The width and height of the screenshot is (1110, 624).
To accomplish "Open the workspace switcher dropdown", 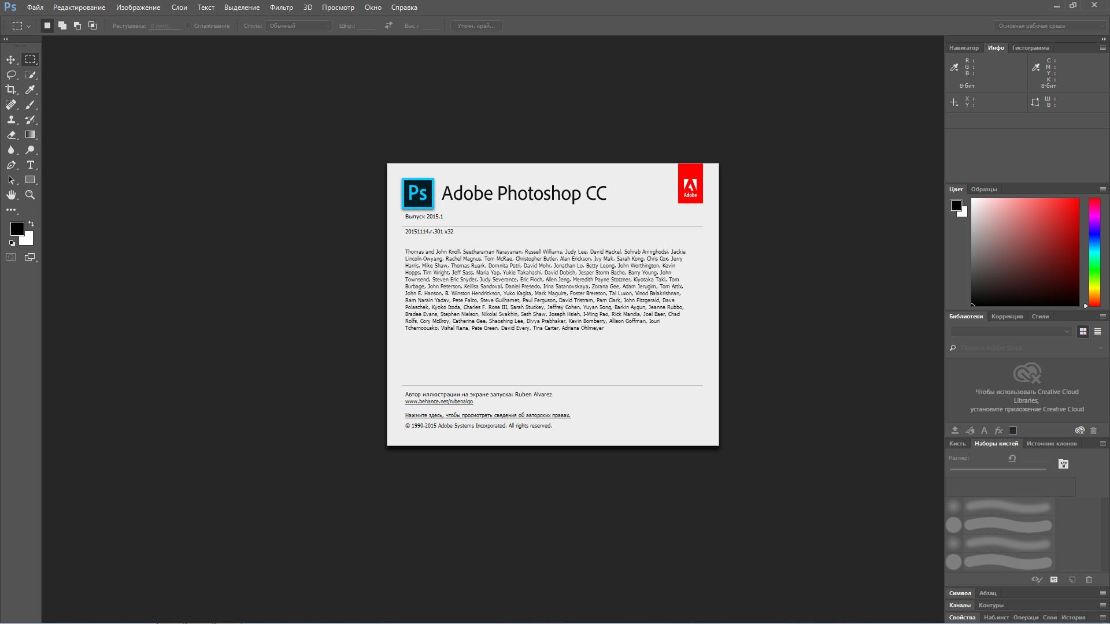I will point(1049,25).
